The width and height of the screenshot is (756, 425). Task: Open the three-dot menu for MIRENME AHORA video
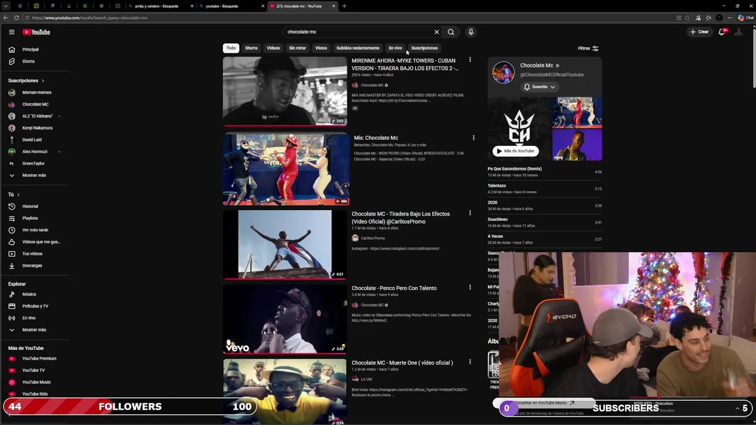[470, 60]
